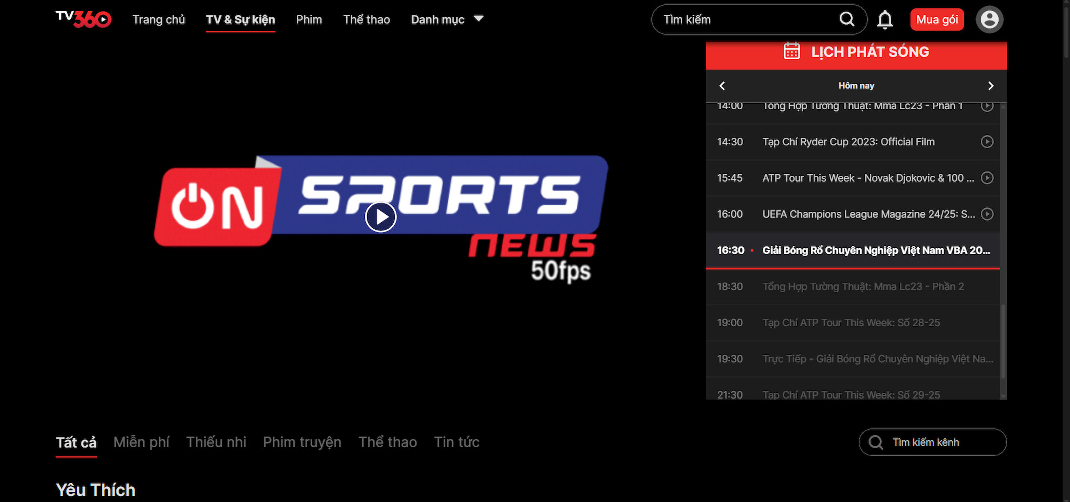Select the Tất cả channel tab
This screenshot has height=502, width=1070.
pyautogui.click(x=76, y=442)
